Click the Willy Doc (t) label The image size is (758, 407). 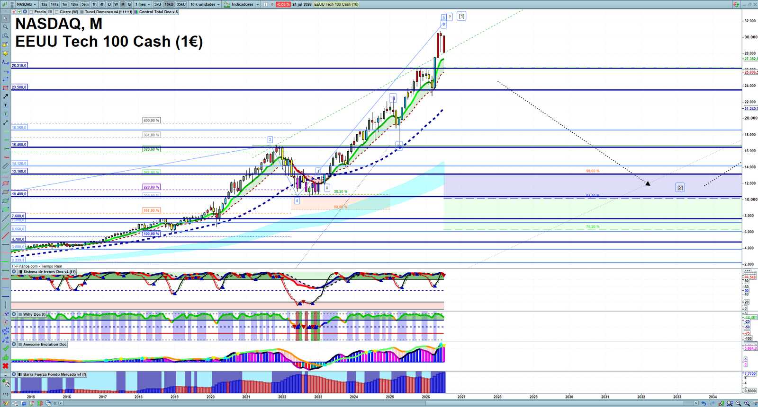(x=34, y=314)
